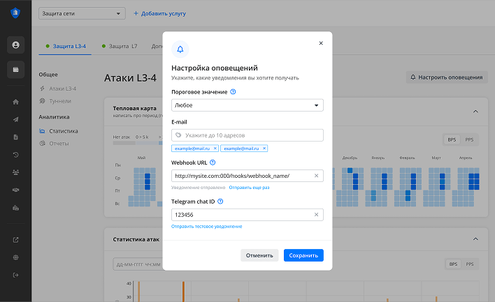This screenshot has height=302, width=495.
Task: Open the profile icon in the left sidebar
Action: (15, 45)
